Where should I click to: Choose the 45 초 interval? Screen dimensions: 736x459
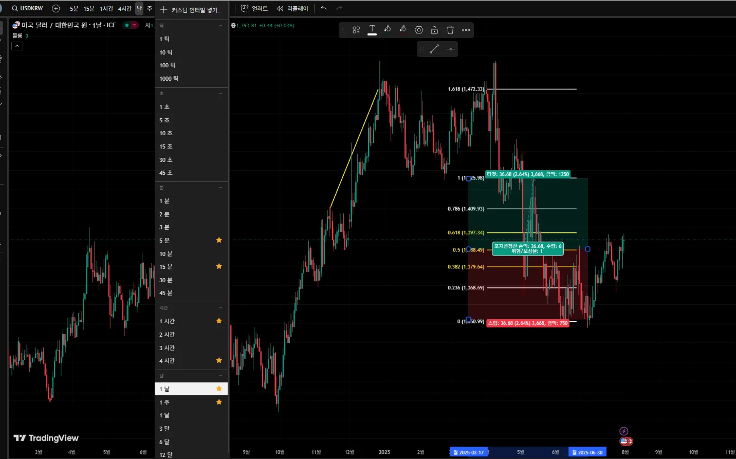[x=191, y=173]
